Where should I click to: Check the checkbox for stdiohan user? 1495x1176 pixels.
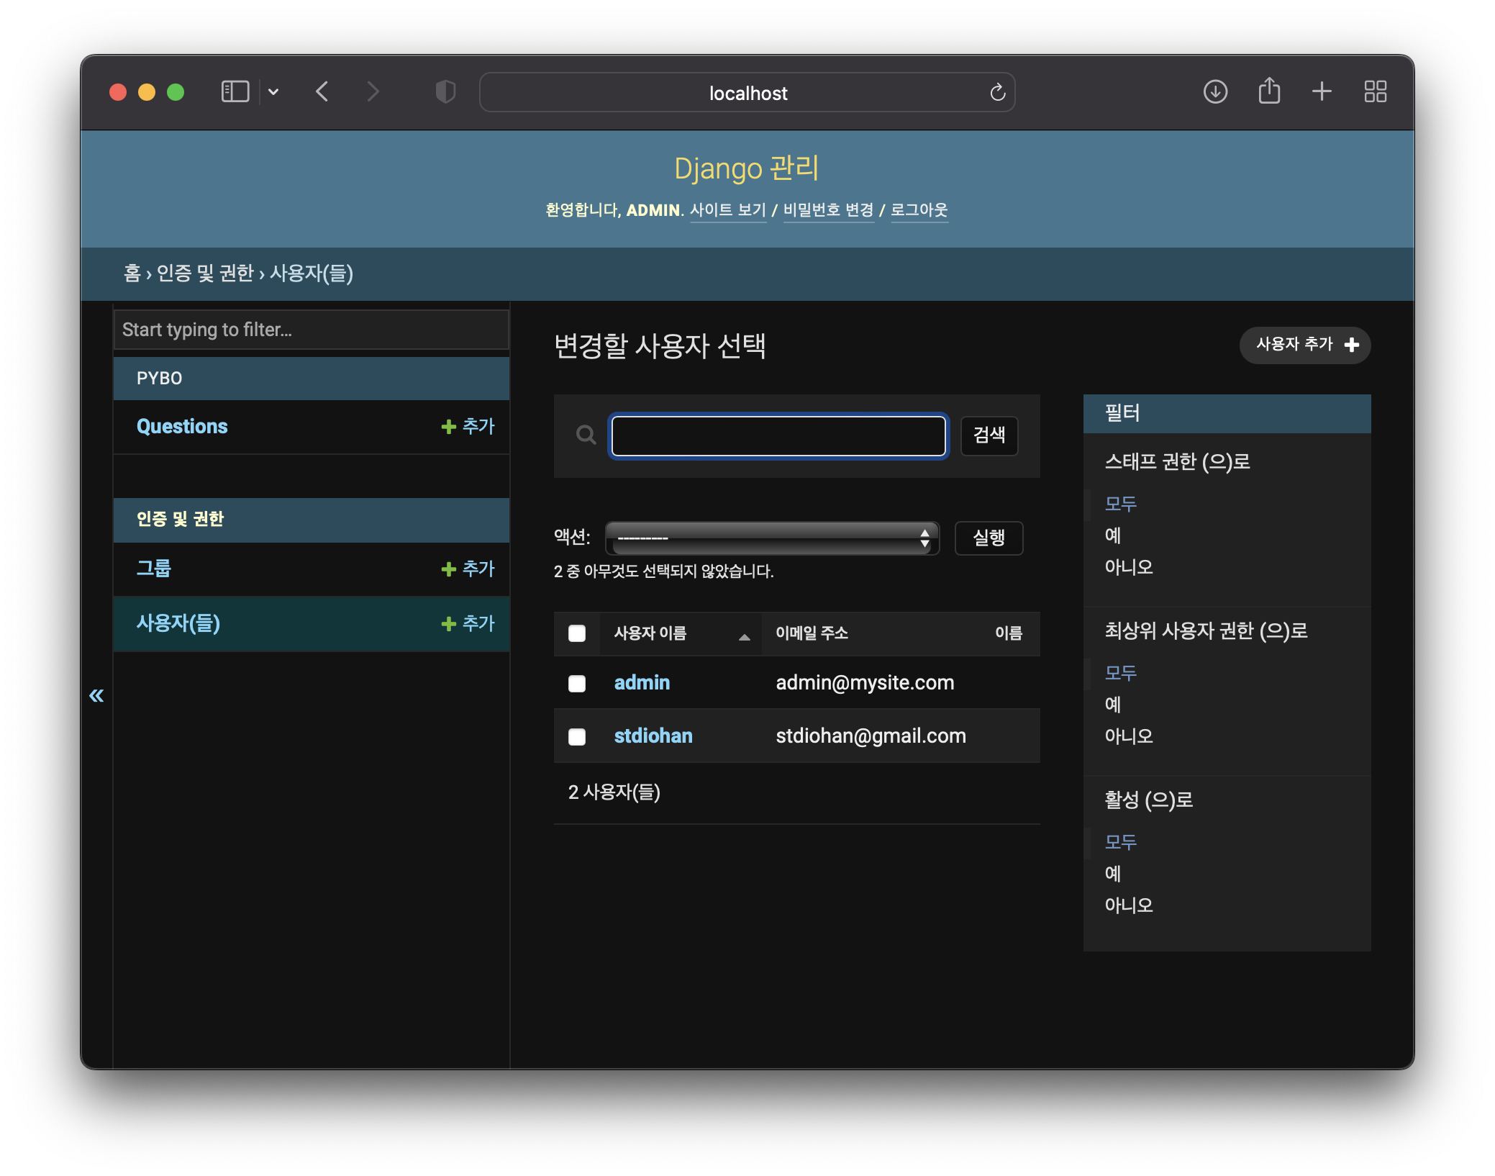[x=577, y=736]
